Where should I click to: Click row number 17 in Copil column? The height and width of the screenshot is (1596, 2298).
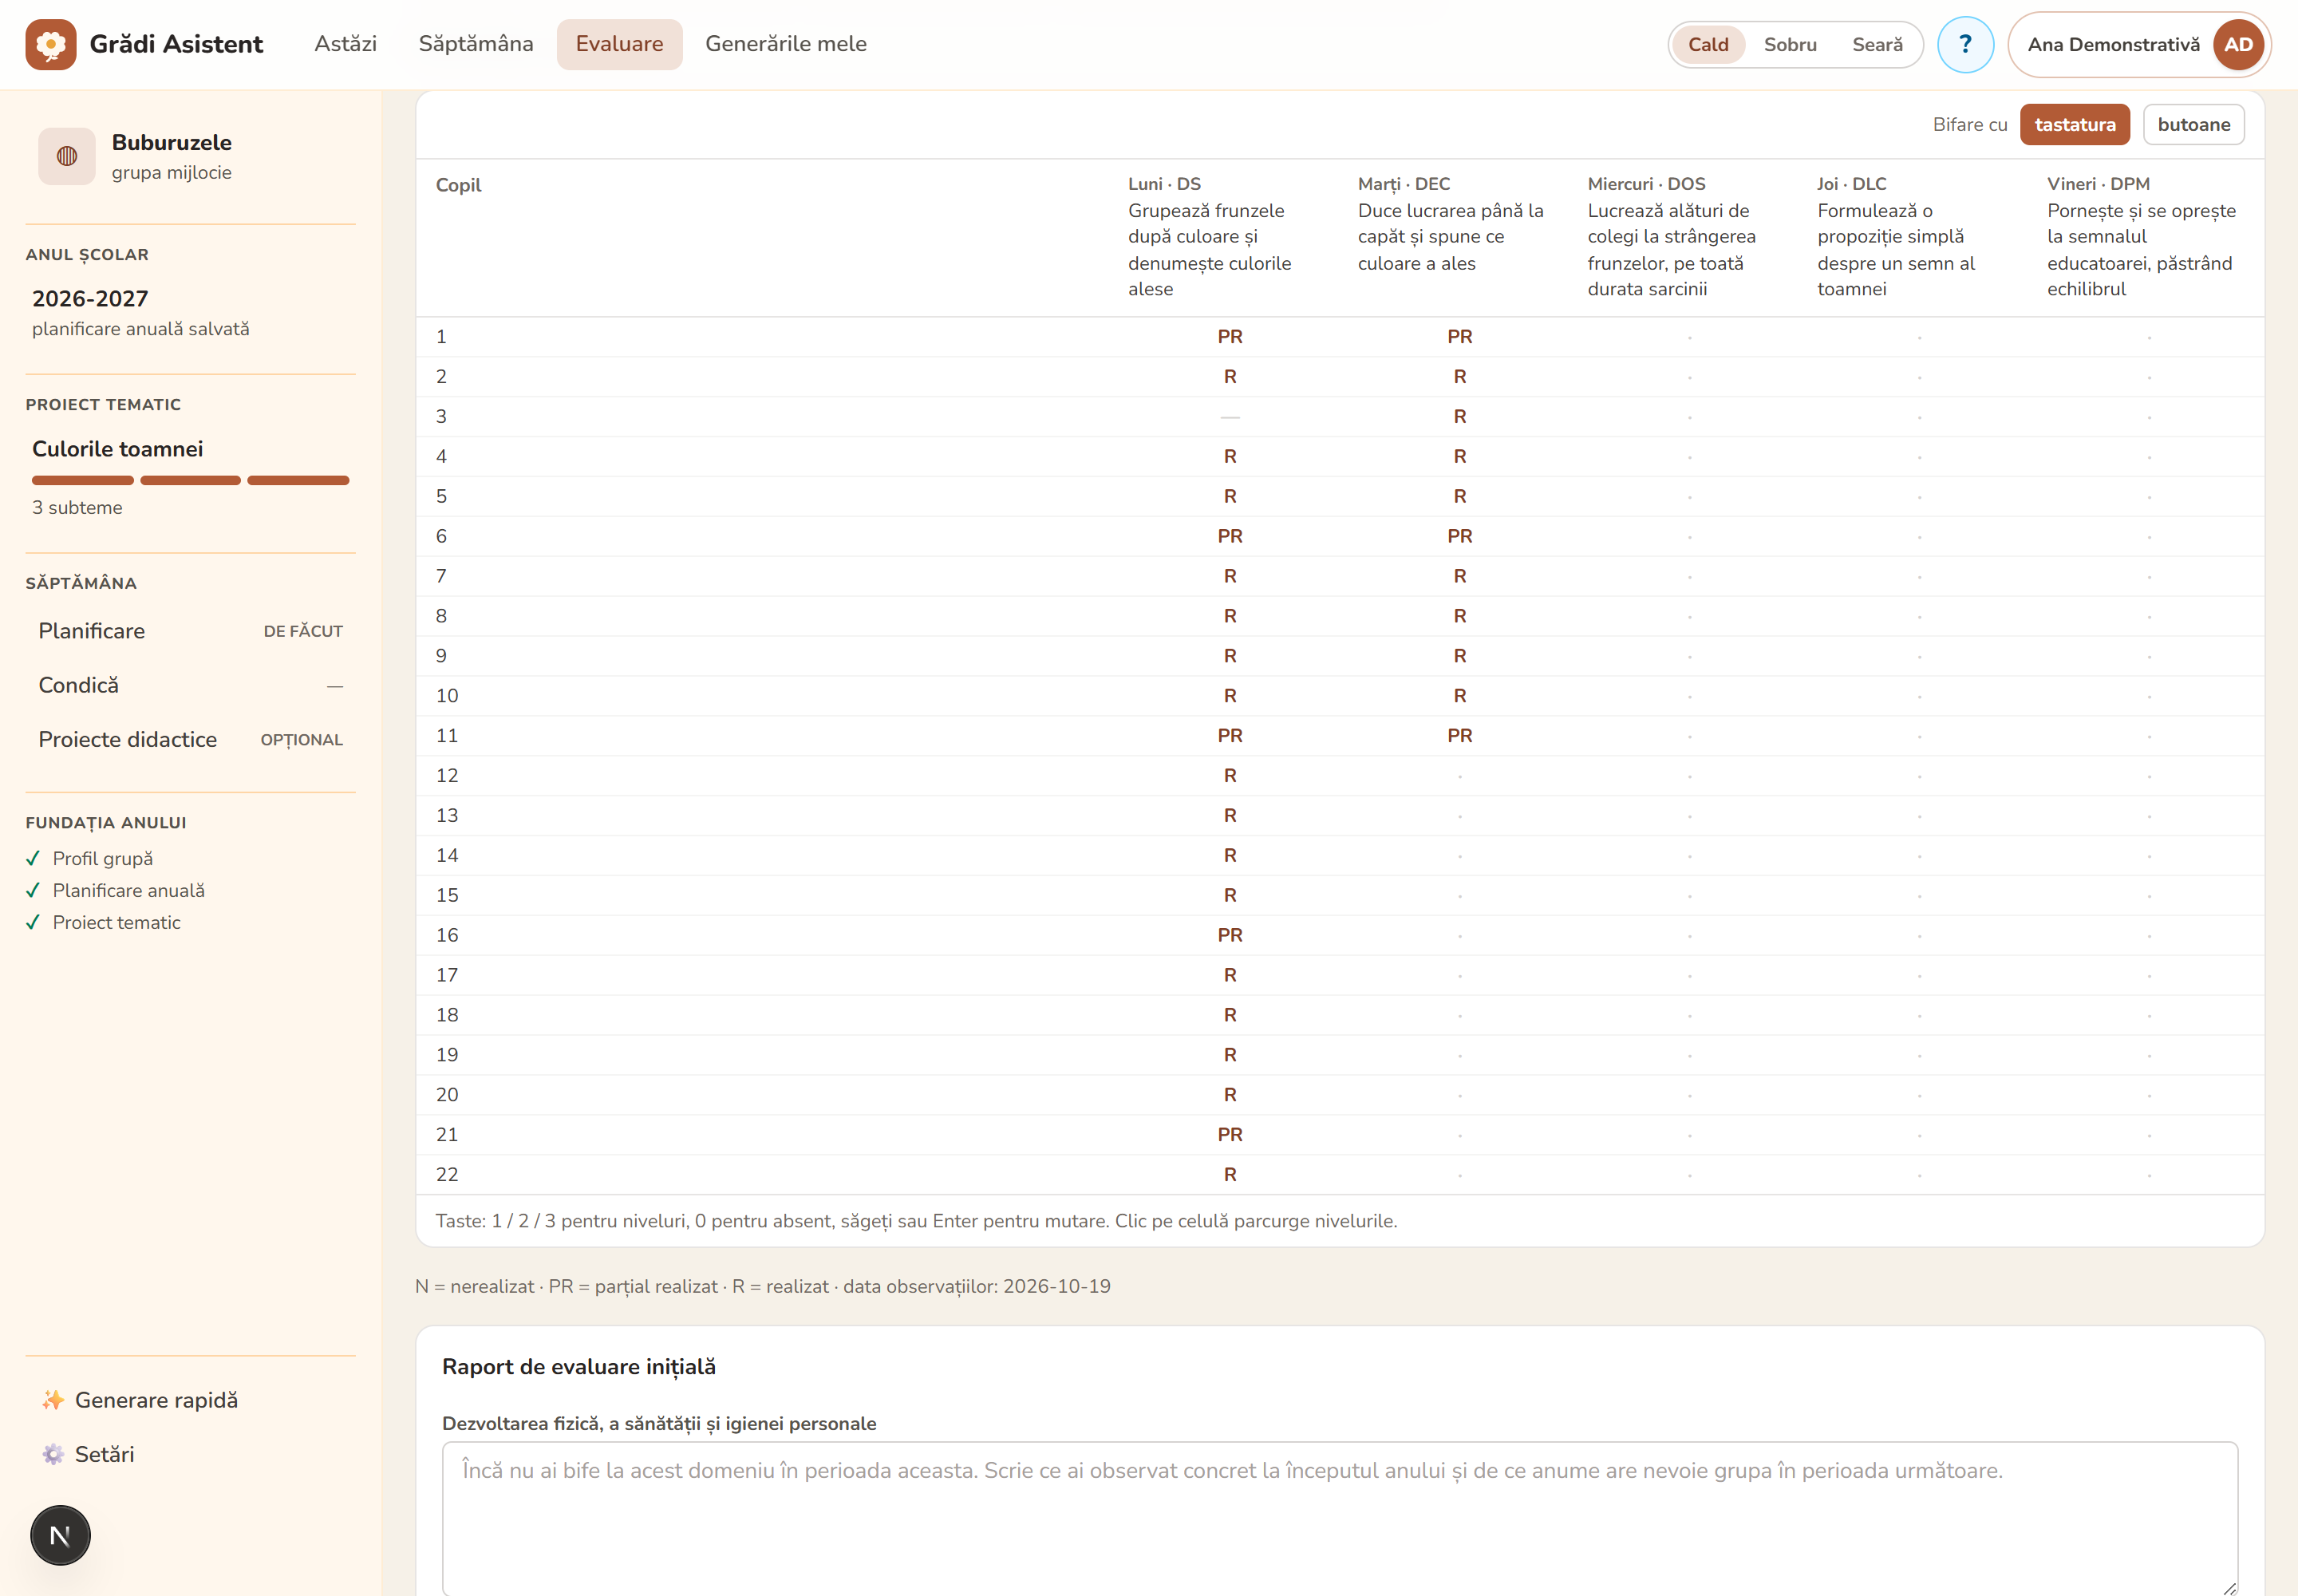(447, 975)
